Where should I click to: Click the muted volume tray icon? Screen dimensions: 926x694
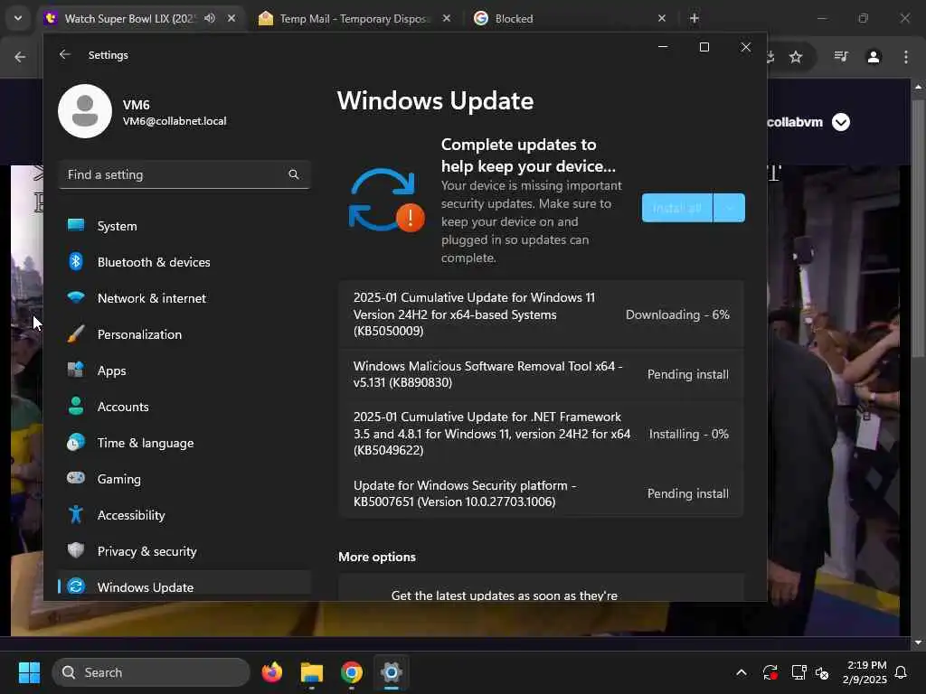point(821,672)
